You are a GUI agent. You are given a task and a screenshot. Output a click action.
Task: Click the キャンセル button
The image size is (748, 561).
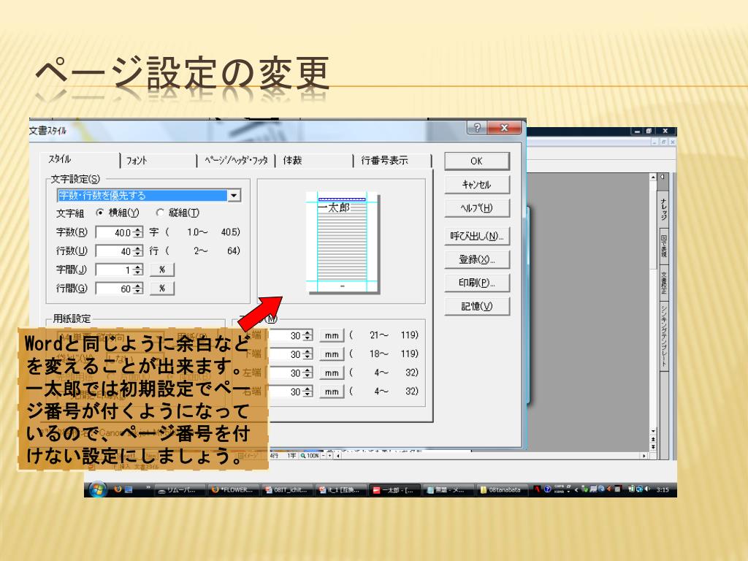(x=476, y=185)
